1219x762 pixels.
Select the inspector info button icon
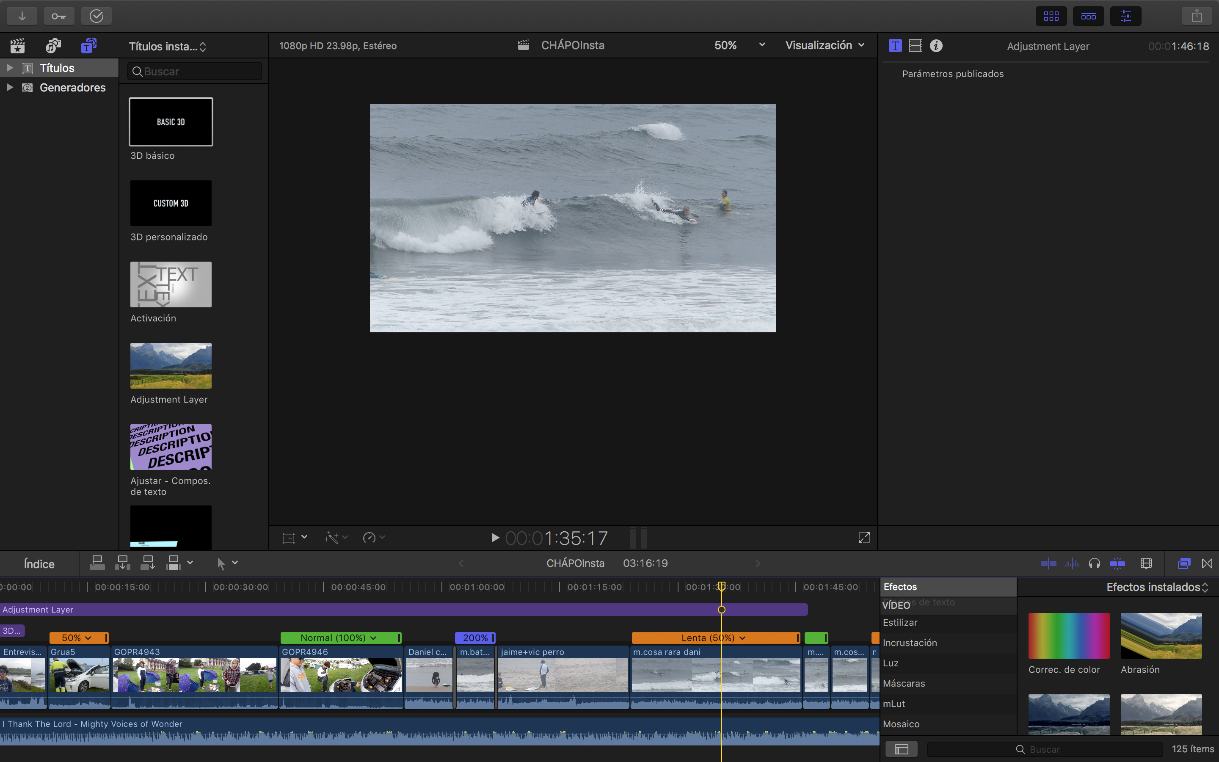936,46
